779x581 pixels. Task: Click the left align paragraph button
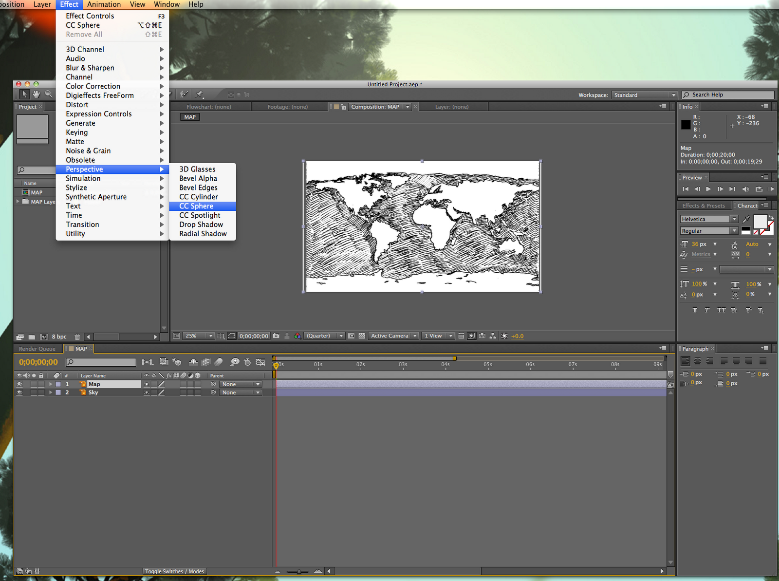pos(686,361)
